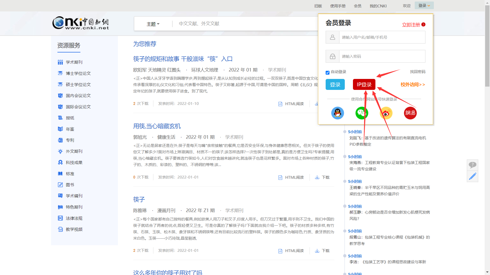Select QQ quick login icon
This screenshot has height=275, width=490.
(x=337, y=113)
